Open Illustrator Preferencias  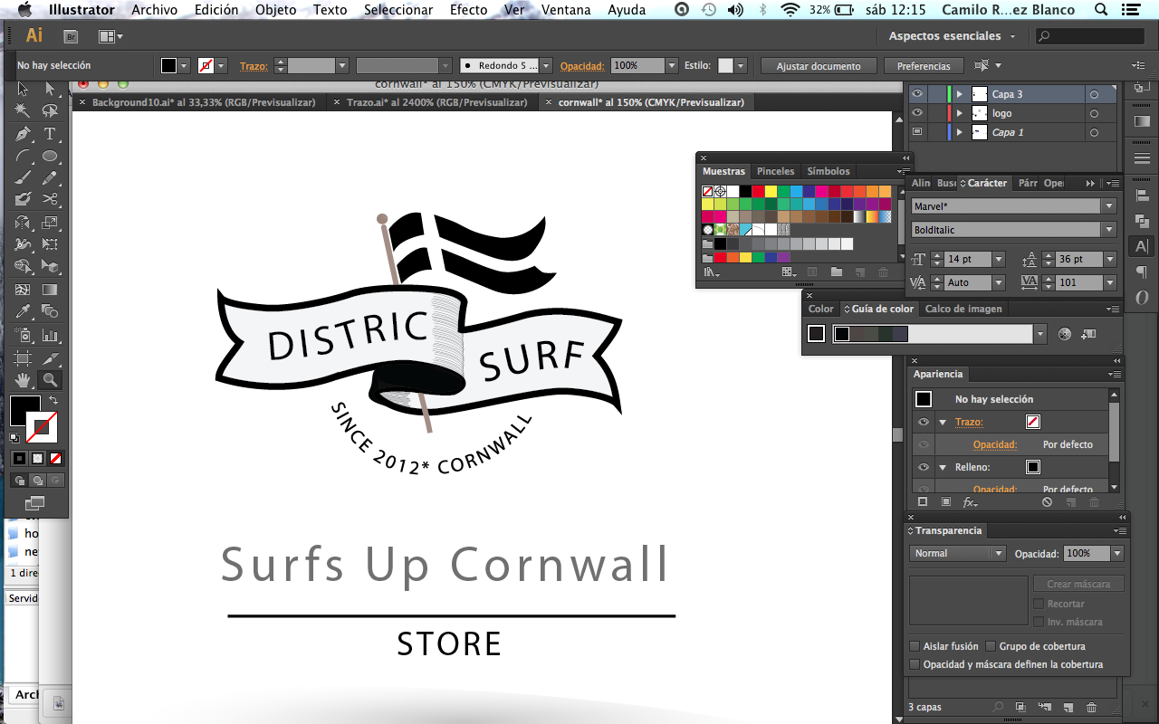(x=923, y=65)
